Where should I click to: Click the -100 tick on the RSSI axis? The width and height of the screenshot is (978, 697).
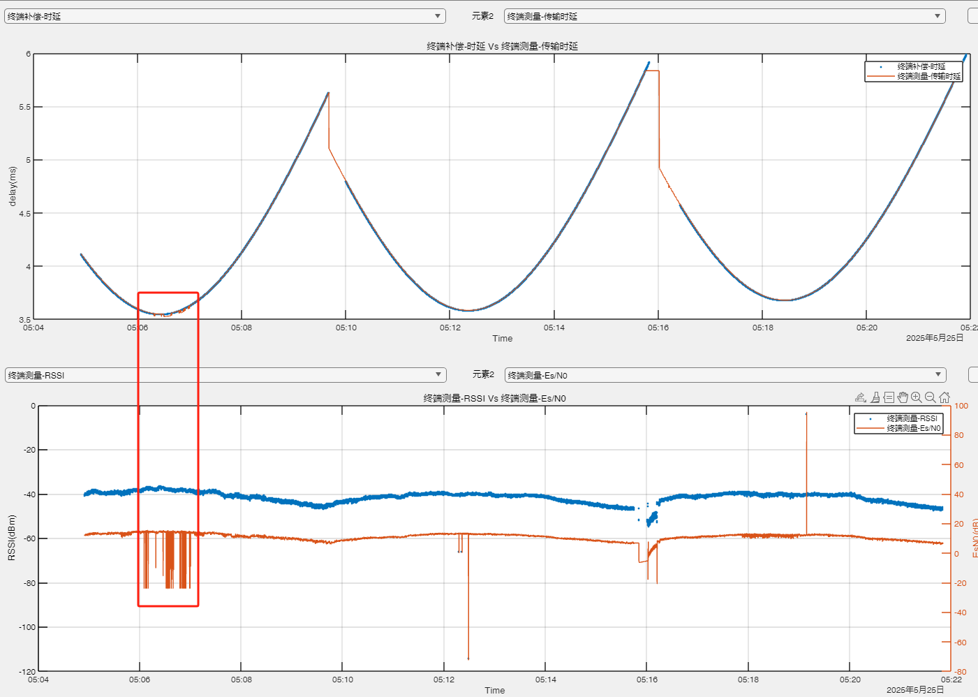27,627
